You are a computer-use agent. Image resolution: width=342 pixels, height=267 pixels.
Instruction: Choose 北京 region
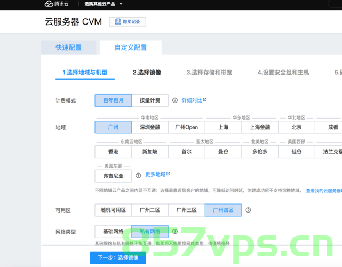(x=297, y=127)
